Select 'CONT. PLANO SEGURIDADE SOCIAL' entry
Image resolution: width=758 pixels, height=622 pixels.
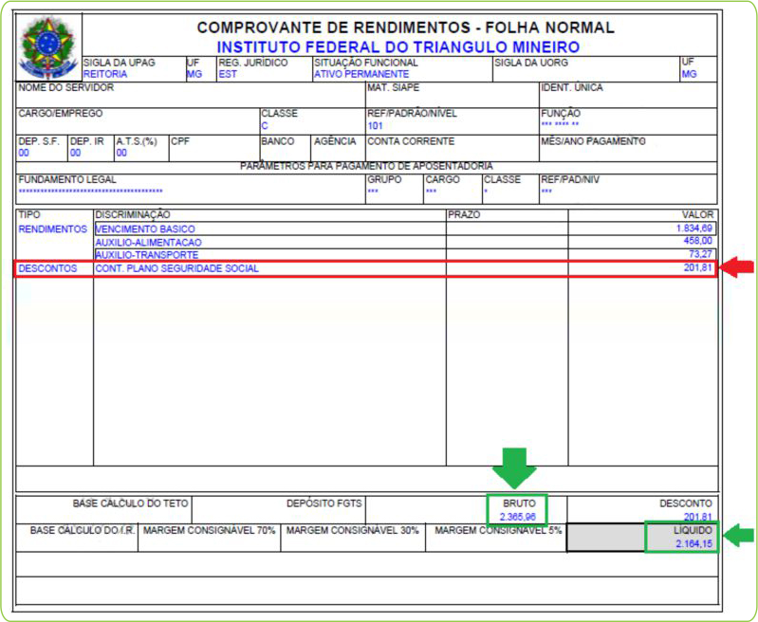[x=177, y=268]
